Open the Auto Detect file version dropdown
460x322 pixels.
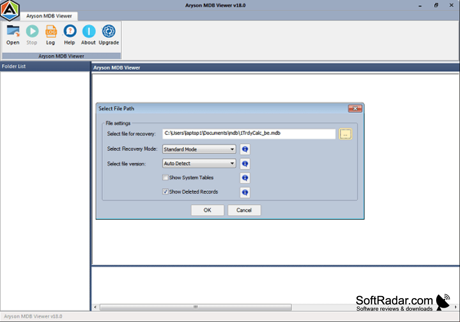pos(199,163)
